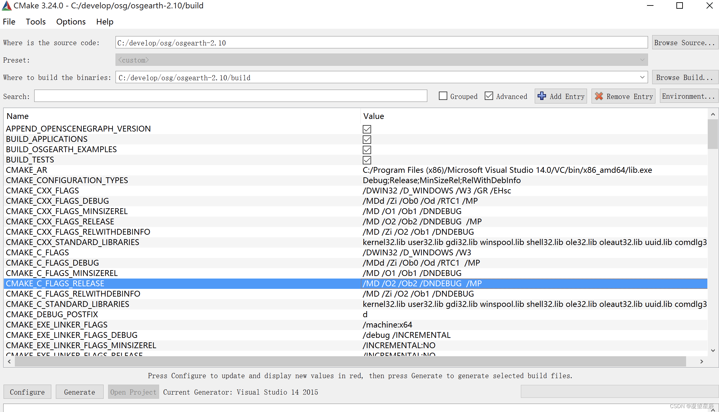Toggle the Advanced checkbox
The image size is (719, 412).
(x=489, y=96)
